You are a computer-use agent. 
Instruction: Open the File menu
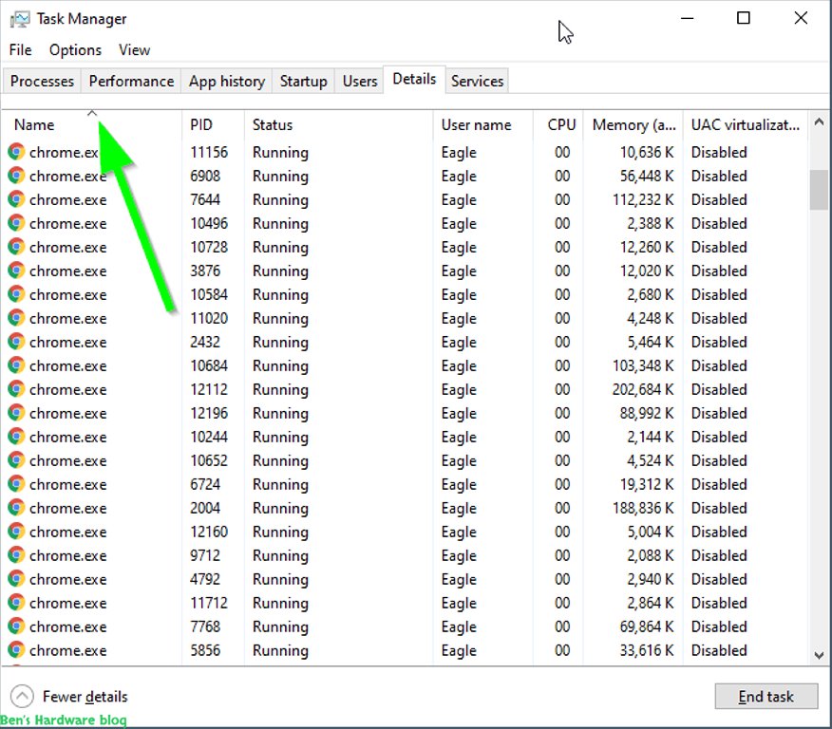pos(20,50)
